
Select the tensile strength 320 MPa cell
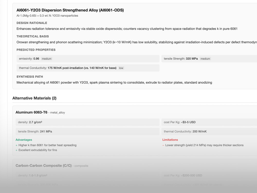[x=209, y=59]
